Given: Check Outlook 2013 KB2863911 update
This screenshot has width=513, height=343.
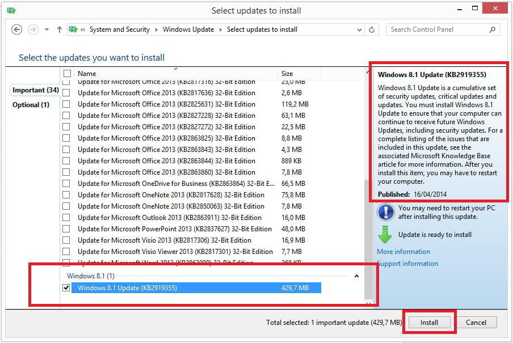Looking at the screenshot, I should pos(66,218).
